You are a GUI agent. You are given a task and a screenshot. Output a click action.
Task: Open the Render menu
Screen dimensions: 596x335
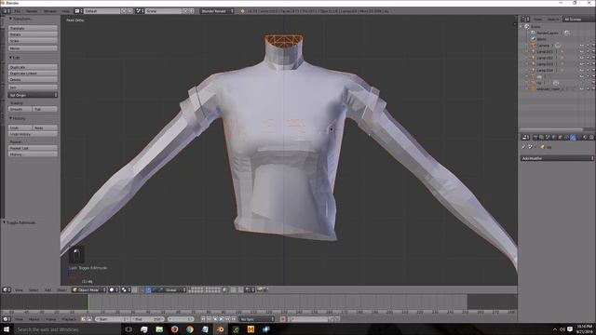pyautogui.click(x=32, y=11)
